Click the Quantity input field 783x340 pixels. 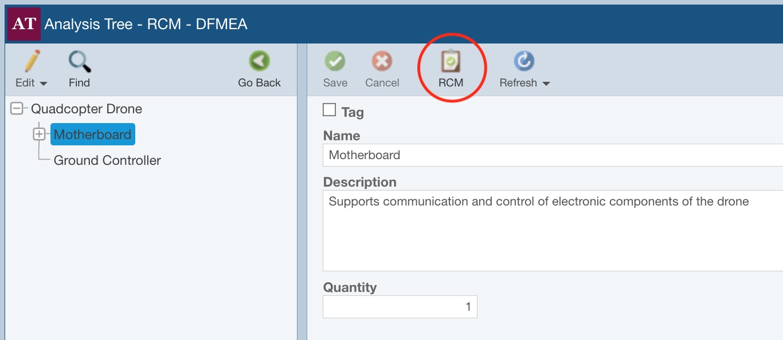(400, 307)
